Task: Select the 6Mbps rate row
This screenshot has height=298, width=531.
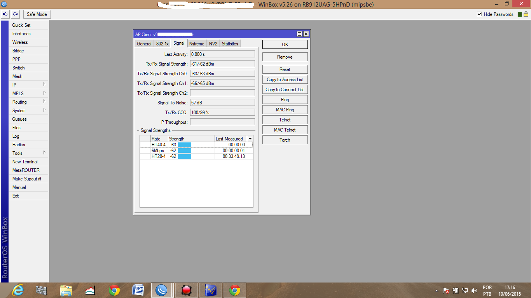Action: 196,151
